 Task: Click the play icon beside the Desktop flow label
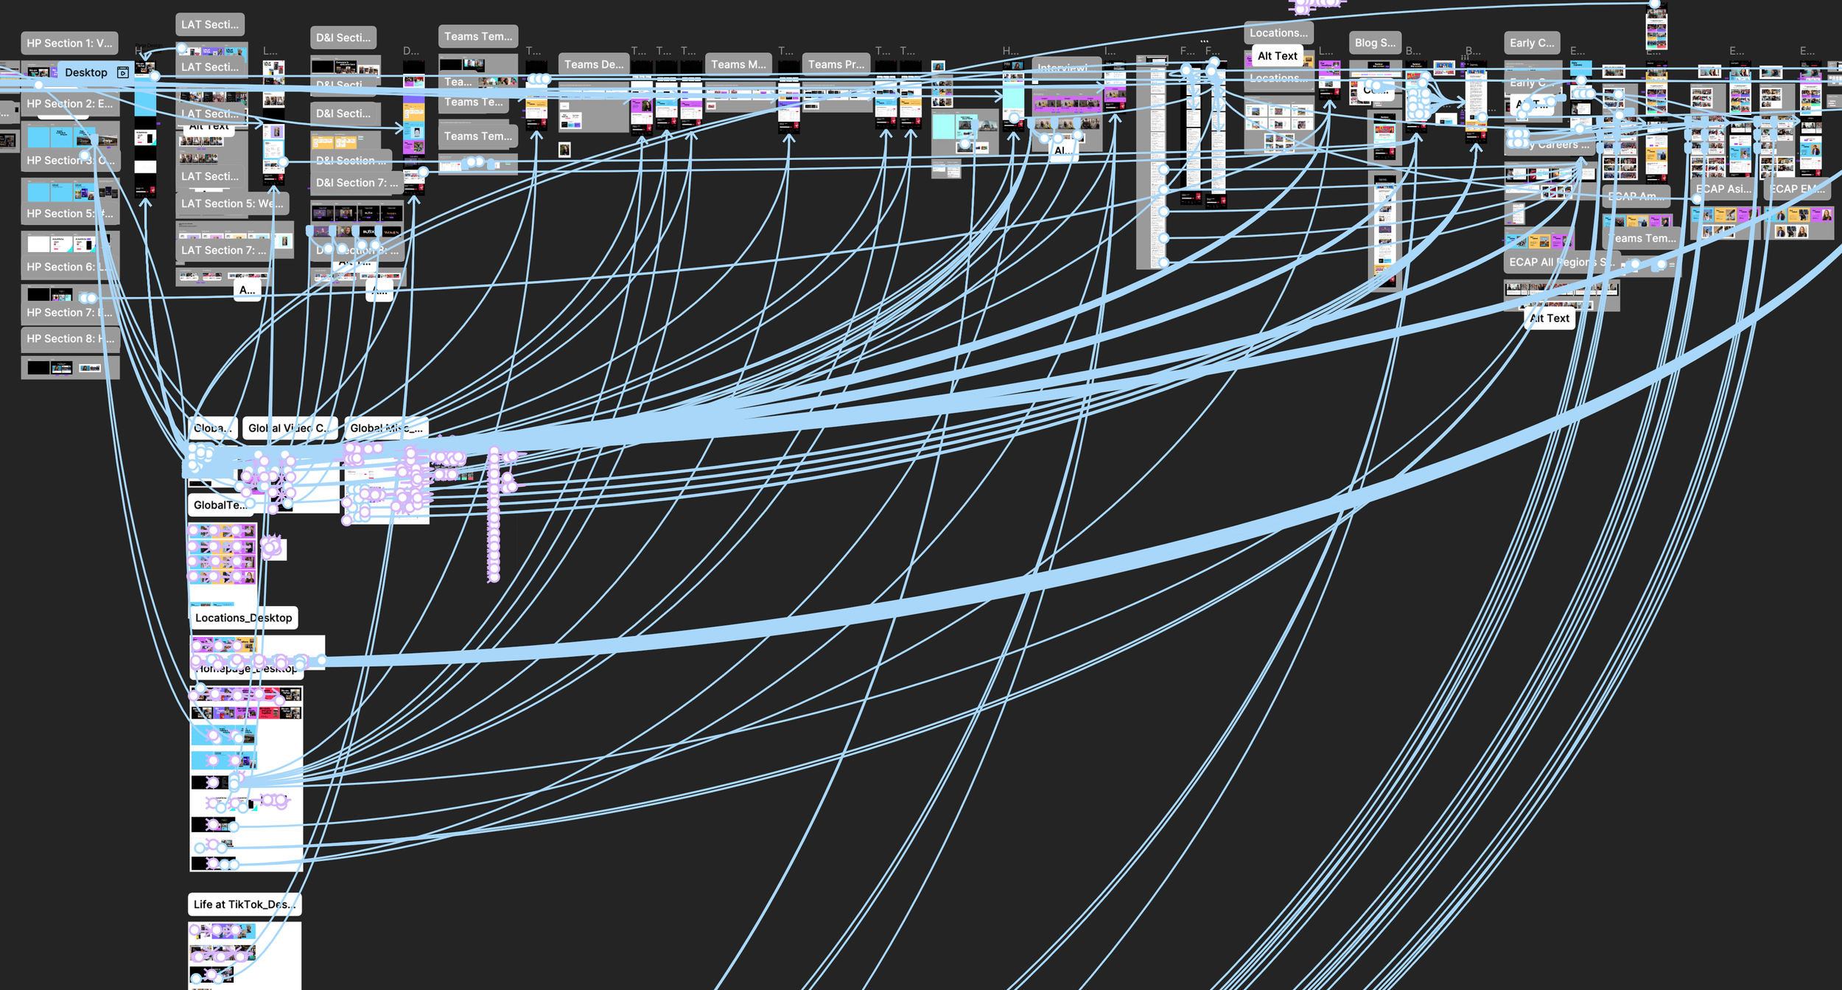click(122, 72)
